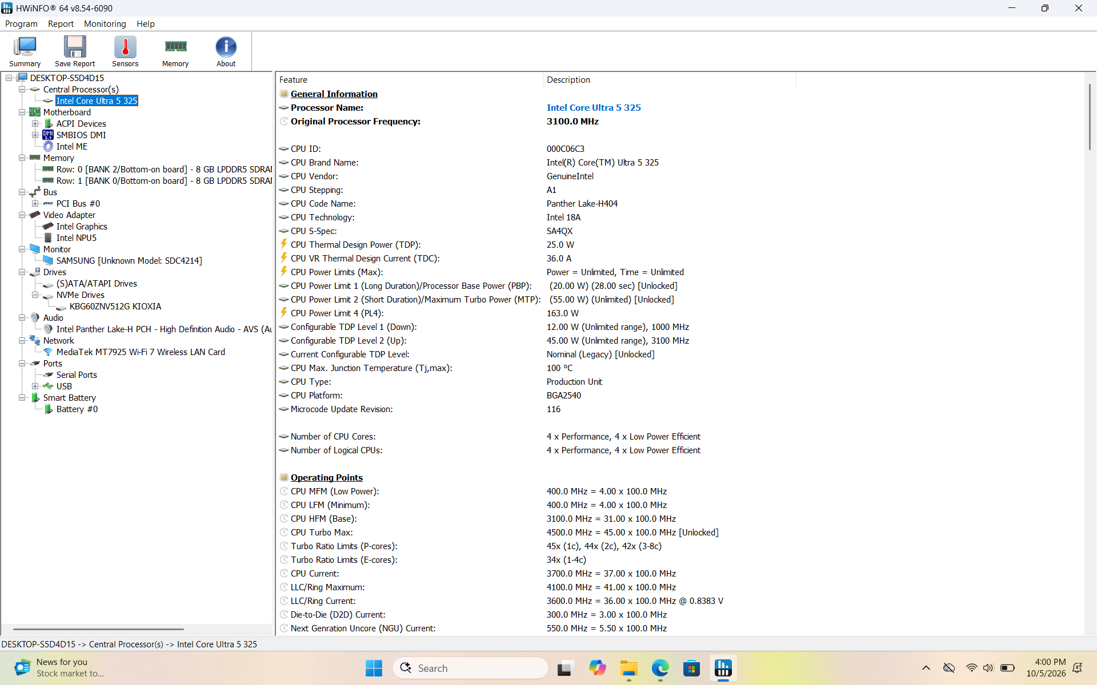Click the taskbar Search box

[470, 668]
